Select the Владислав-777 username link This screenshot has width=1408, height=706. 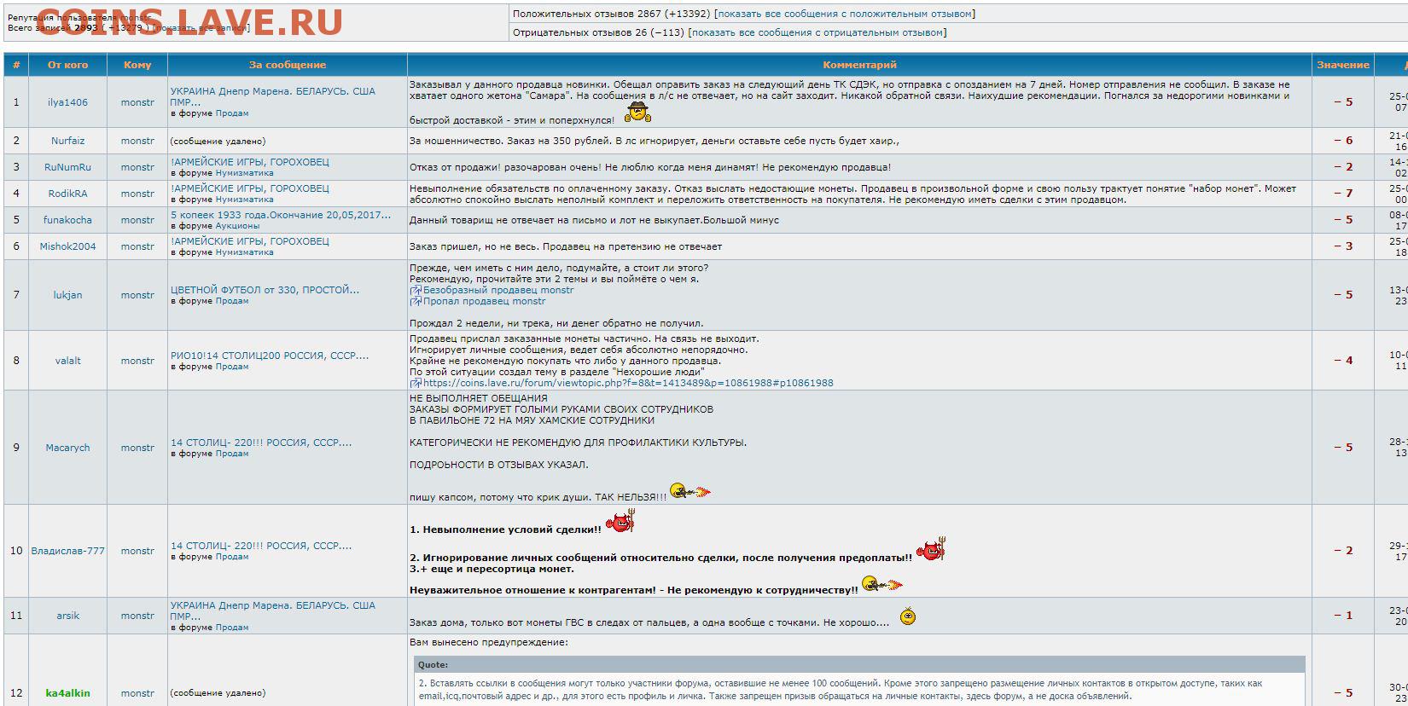(67, 551)
